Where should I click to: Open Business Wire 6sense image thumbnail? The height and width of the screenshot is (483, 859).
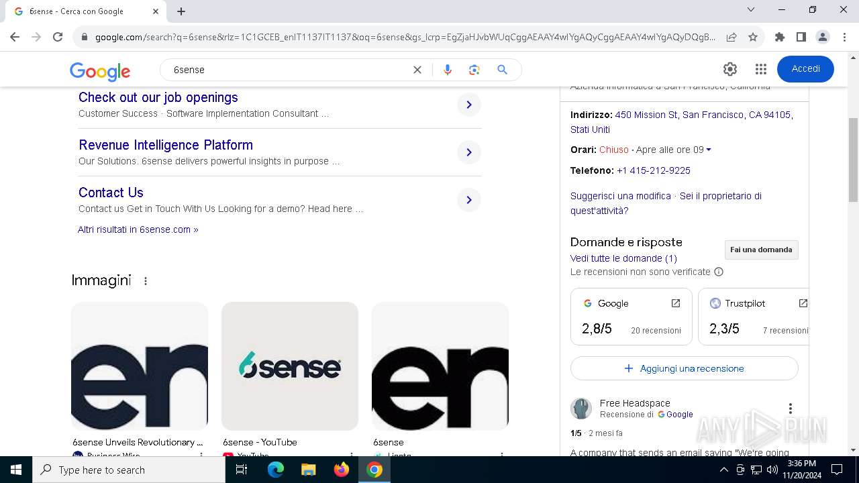tap(140, 366)
